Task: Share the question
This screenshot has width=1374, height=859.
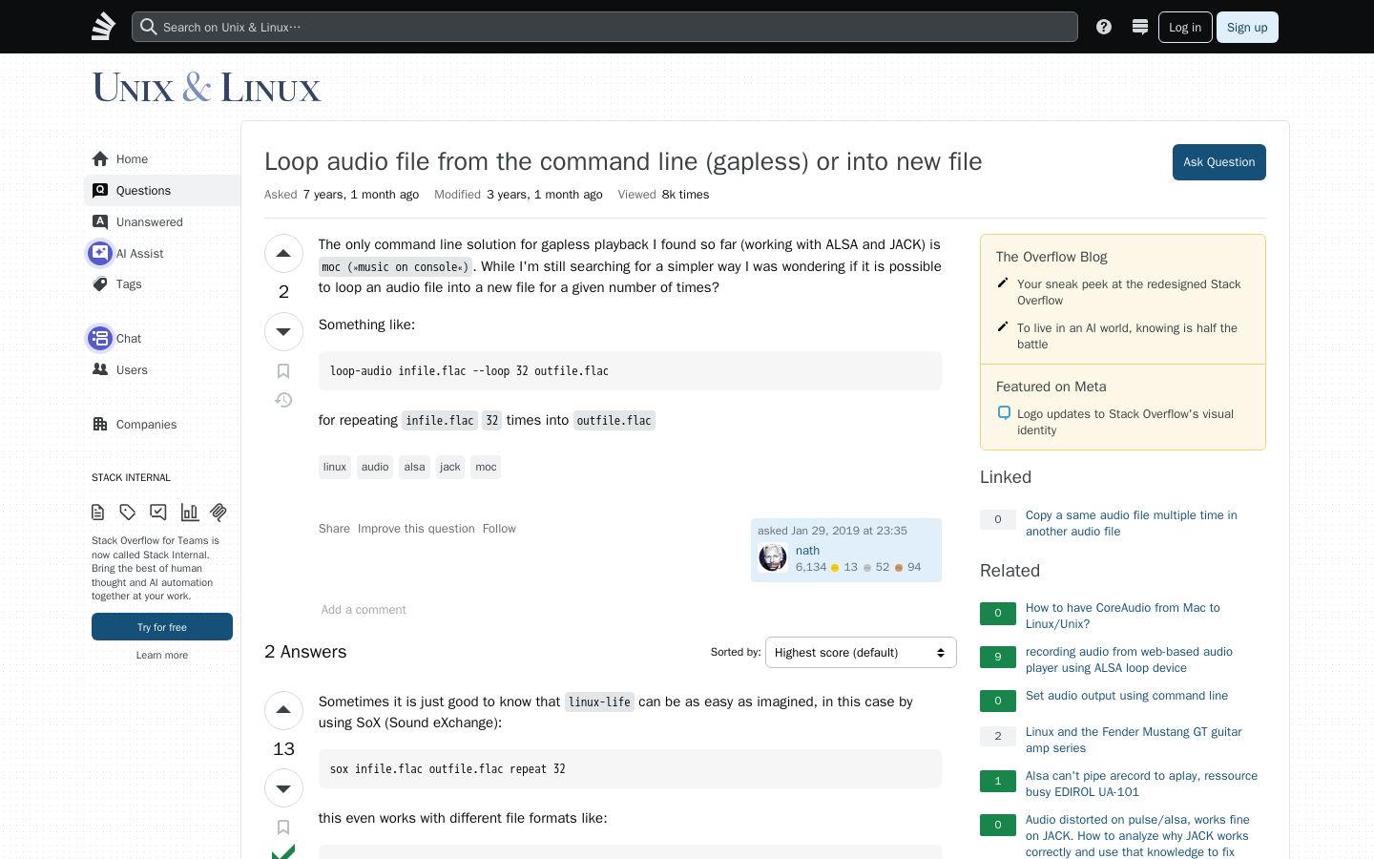Action: pos(334,529)
